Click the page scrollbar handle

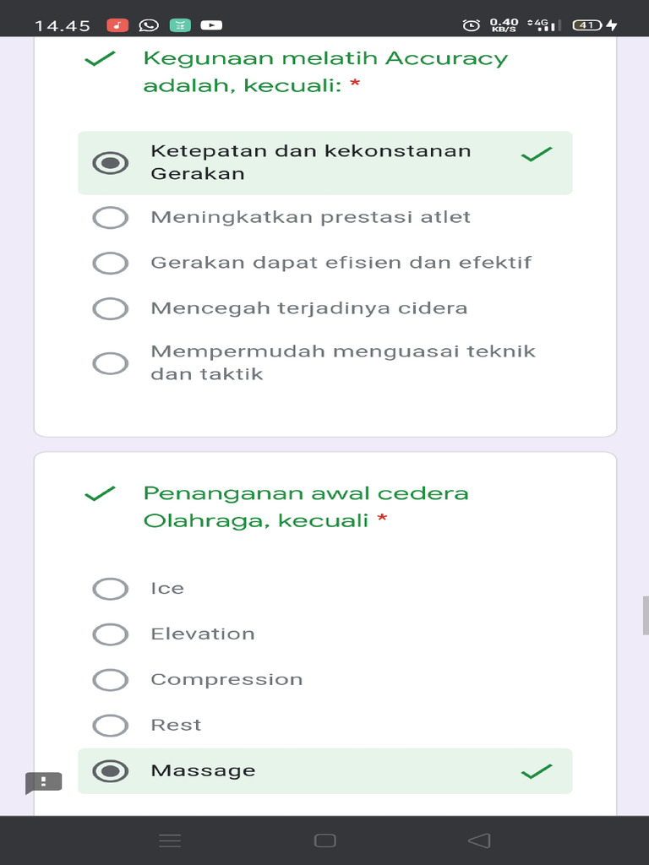[x=646, y=615]
